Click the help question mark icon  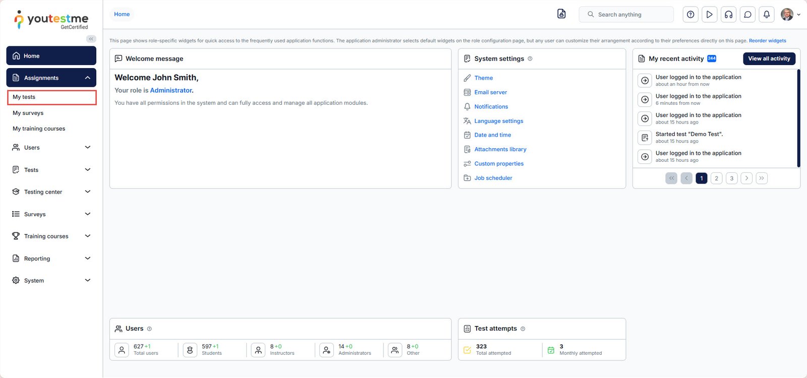690,15
